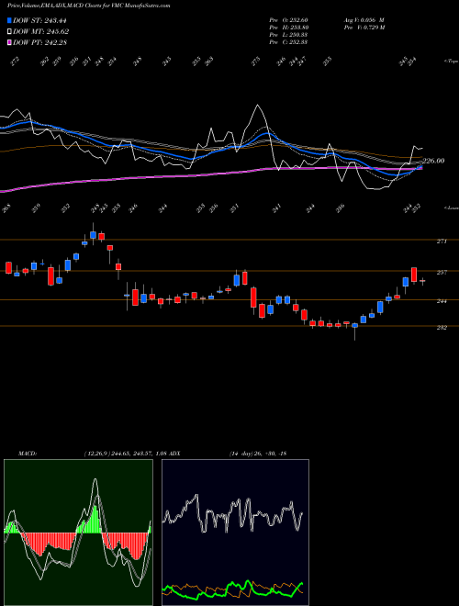
Task: Click the ADX (14 day) parameter values
Action: (258, 454)
